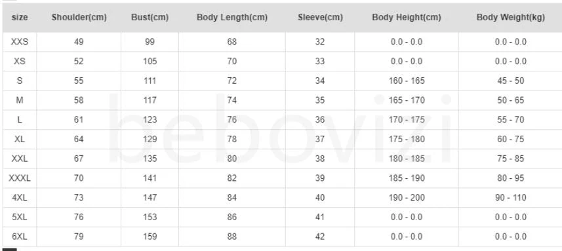Click bust value 117 for size M
The image size is (562, 251).
(x=150, y=100)
